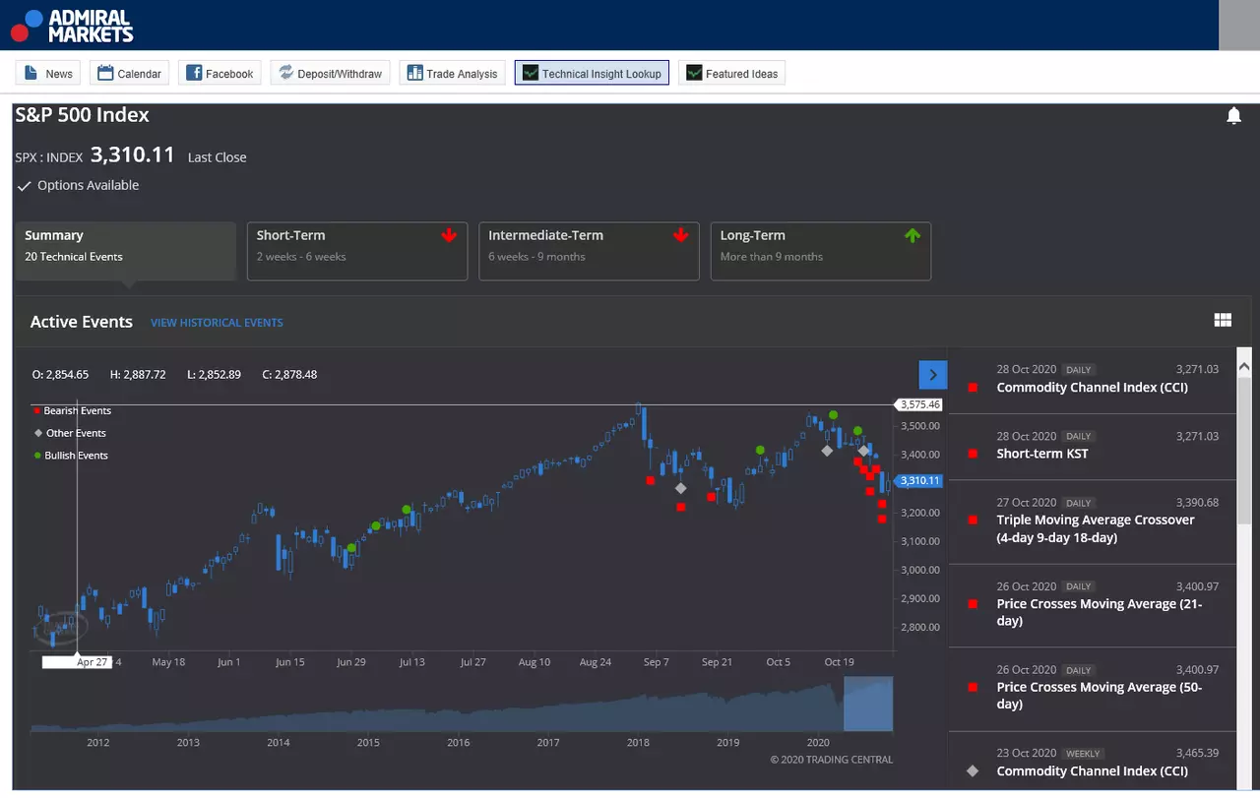
Task: Click the Admiral Markets logo
Action: (x=71, y=26)
